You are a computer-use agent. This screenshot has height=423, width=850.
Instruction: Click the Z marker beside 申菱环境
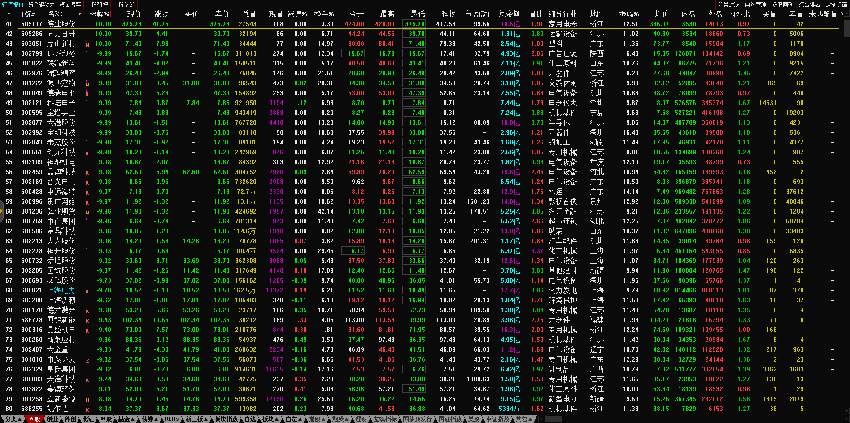point(87,360)
